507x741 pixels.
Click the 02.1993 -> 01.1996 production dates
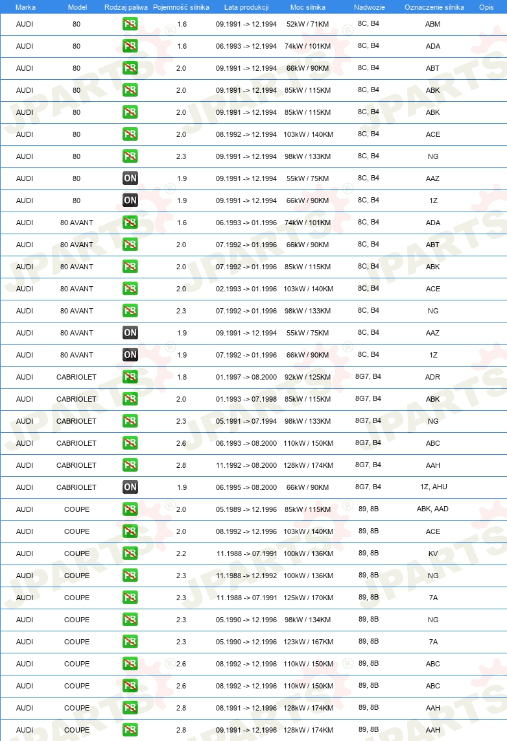point(246,289)
